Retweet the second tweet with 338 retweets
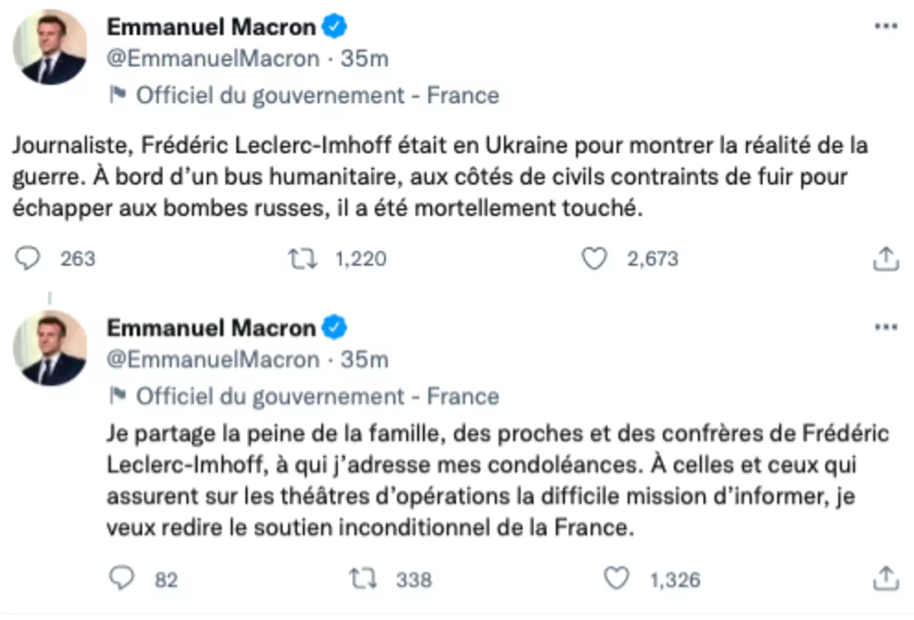The image size is (914, 620). point(363,579)
